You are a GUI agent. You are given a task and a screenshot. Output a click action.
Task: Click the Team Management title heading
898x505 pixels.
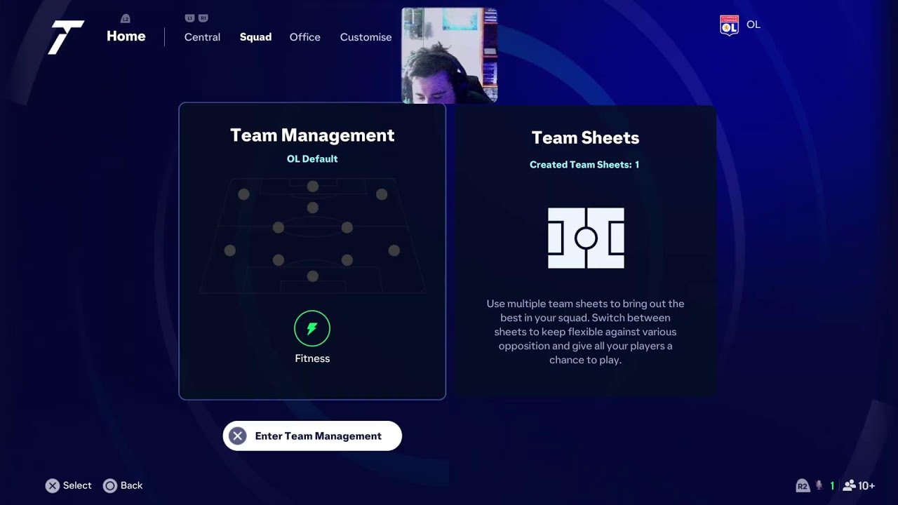tap(312, 135)
